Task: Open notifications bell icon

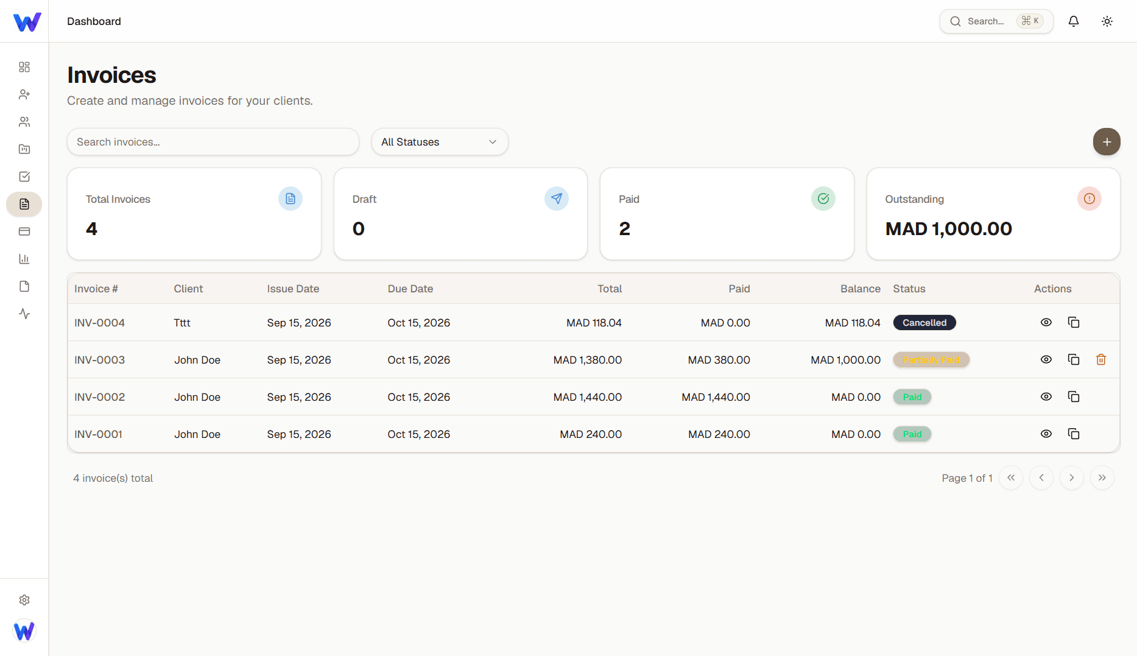Action: 1074,21
